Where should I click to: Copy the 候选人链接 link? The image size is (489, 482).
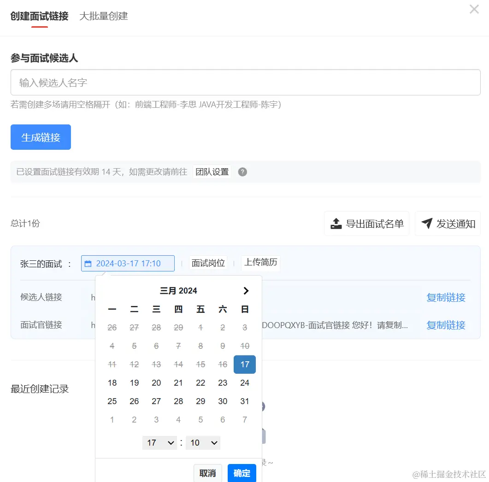(x=446, y=297)
